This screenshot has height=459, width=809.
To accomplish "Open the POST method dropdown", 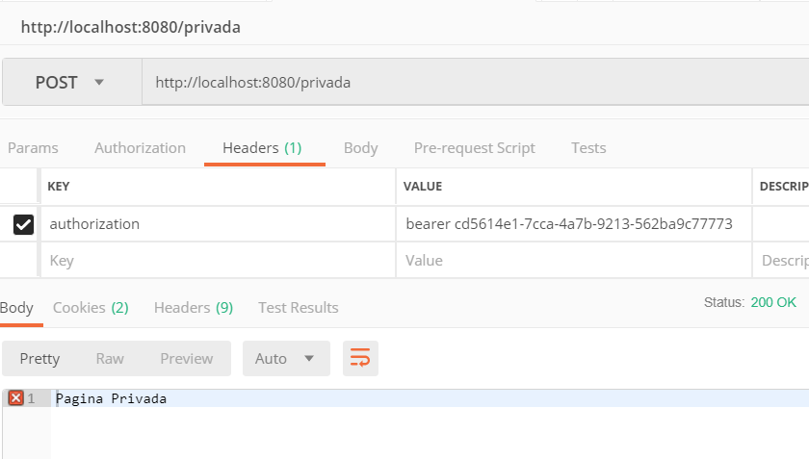I will point(71,83).
